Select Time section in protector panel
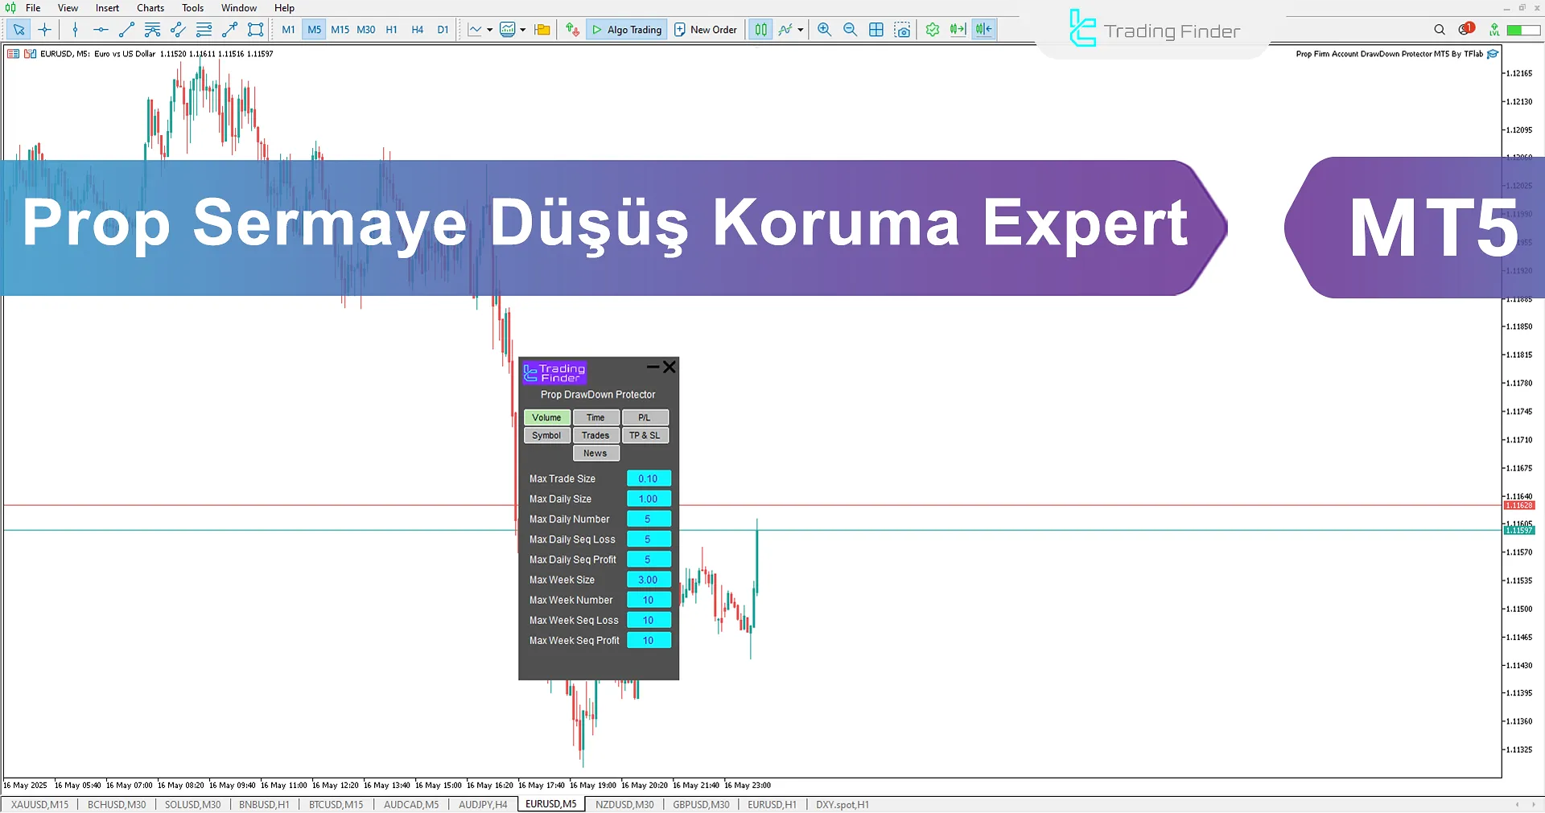The width and height of the screenshot is (1545, 813). tap(595, 417)
